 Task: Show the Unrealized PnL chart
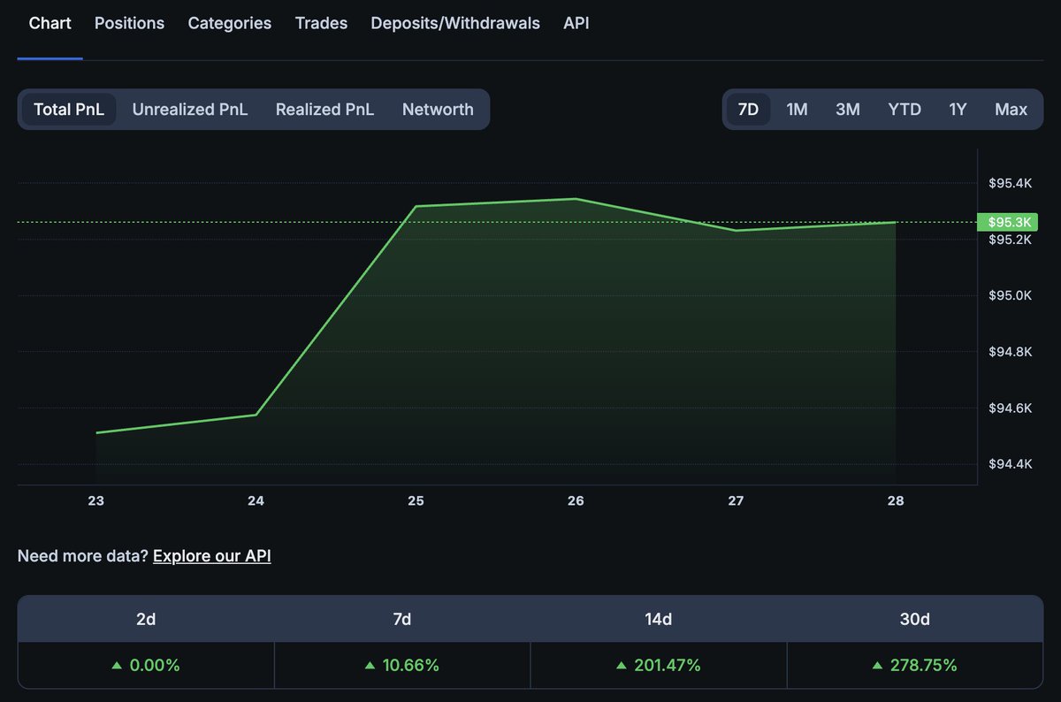[190, 110]
